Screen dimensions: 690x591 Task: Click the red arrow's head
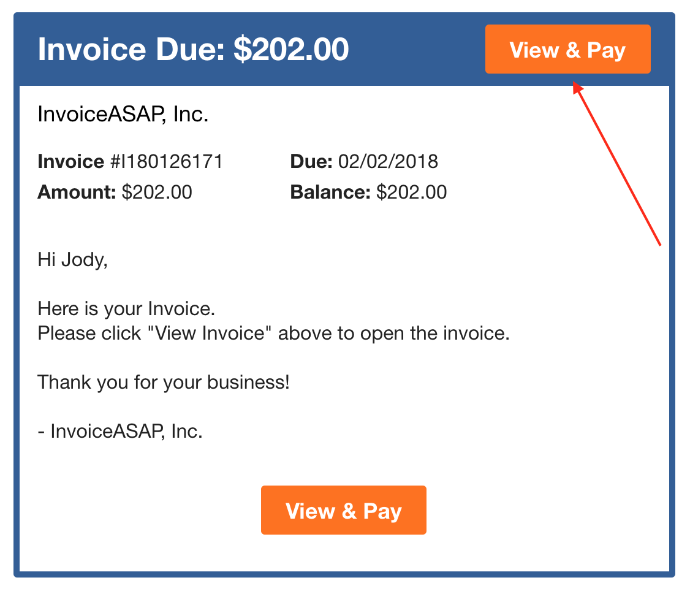pos(577,87)
